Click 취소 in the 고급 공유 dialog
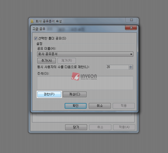The width and height of the screenshot is (168, 153). coord(100,106)
